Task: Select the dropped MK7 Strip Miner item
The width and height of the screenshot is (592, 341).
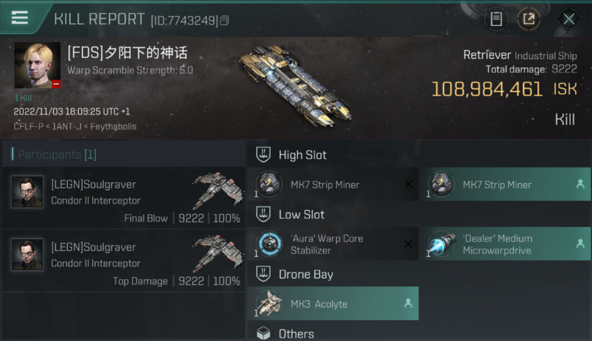Action: [505, 184]
